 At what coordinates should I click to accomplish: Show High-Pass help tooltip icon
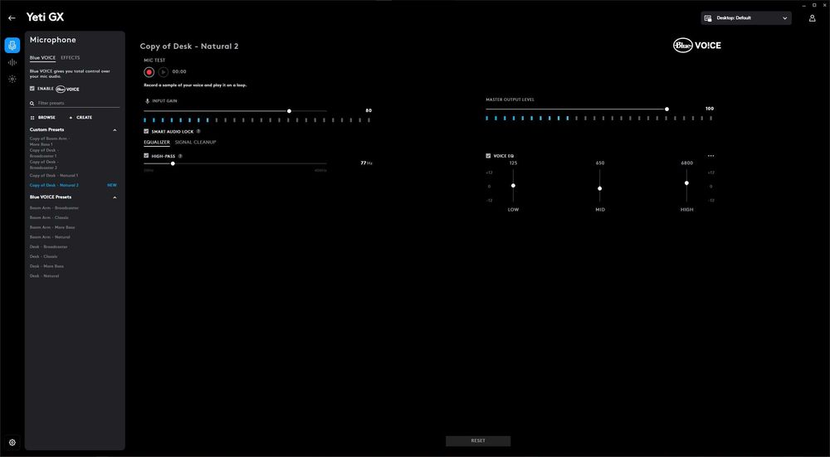(x=180, y=156)
